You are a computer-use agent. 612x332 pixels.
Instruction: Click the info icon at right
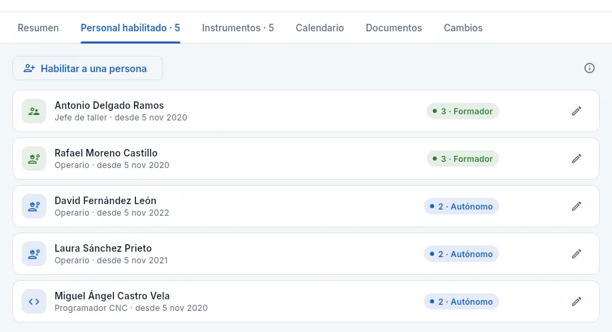(x=590, y=68)
